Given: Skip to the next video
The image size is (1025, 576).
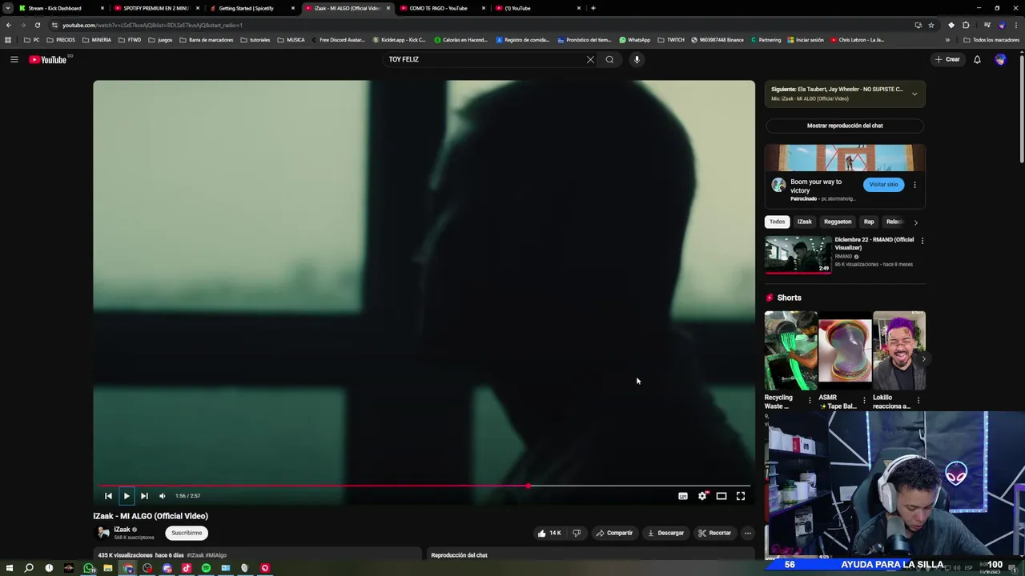Looking at the screenshot, I should (144, 496).
